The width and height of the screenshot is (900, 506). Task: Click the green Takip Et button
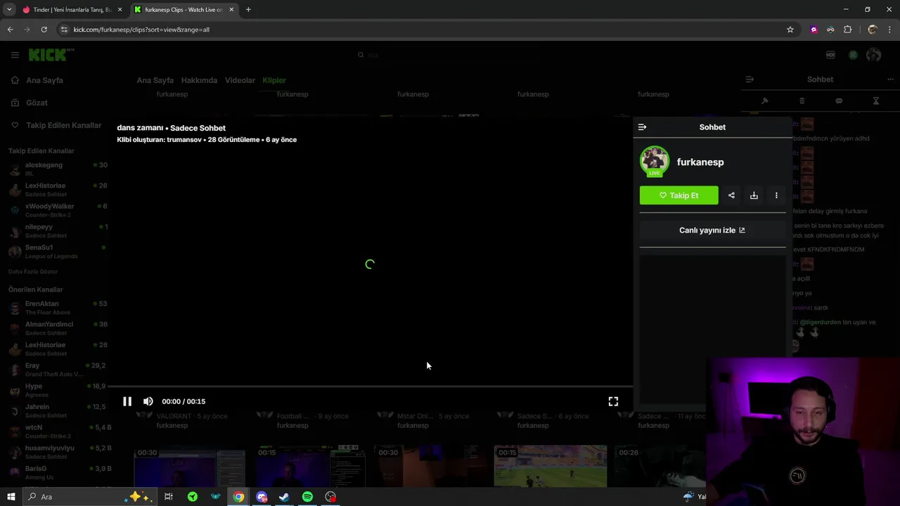pos(679,195)
